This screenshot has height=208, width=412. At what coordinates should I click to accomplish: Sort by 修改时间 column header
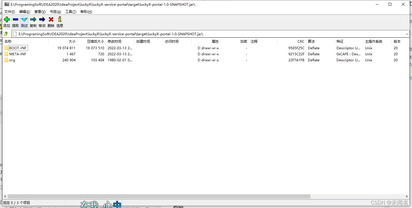point(120,42)
